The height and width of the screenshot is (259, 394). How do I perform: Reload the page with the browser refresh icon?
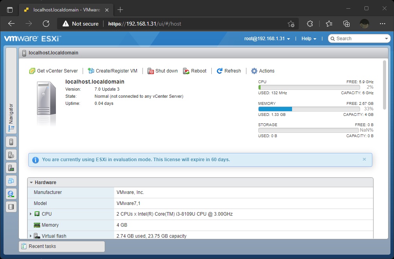click(x=46, y=24)
